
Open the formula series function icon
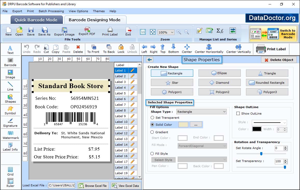tap(220, 31)
